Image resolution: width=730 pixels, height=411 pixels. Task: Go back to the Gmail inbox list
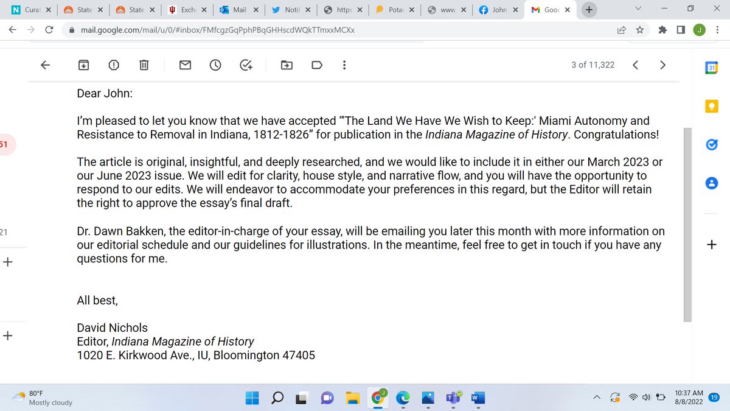coord(44,65)
